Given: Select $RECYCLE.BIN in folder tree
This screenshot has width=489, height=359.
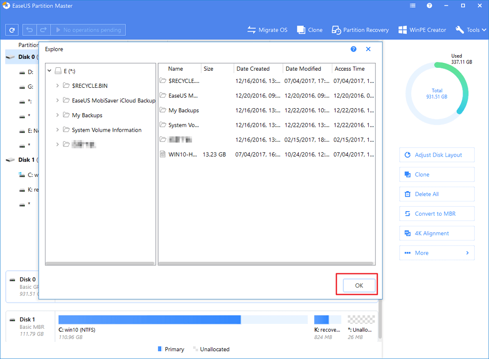Looking at the screenshot, I should pos(85,85).
